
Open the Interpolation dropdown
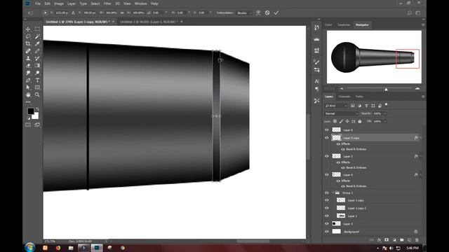click(x=244, y=13)
